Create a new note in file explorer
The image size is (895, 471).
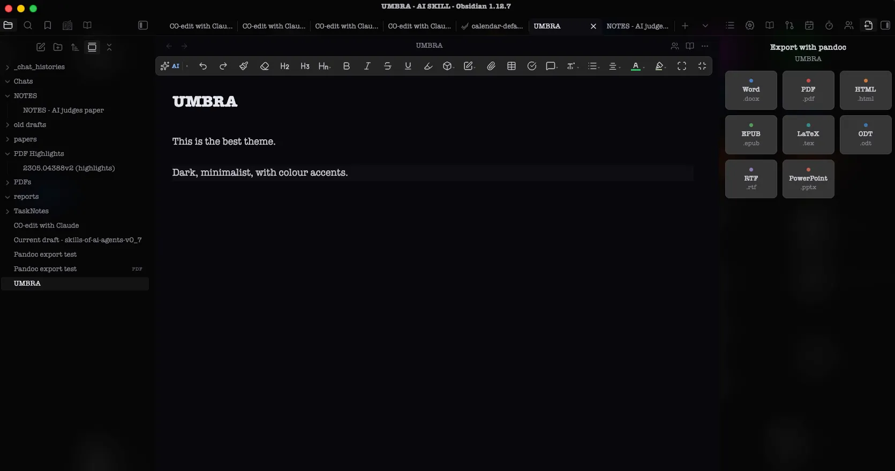(41, 47)
